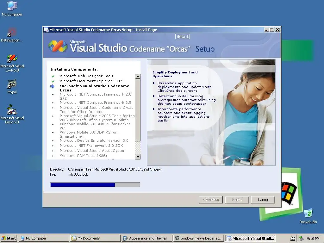
Task: Click the setup window title bar icon
Action: coord(46,30)
